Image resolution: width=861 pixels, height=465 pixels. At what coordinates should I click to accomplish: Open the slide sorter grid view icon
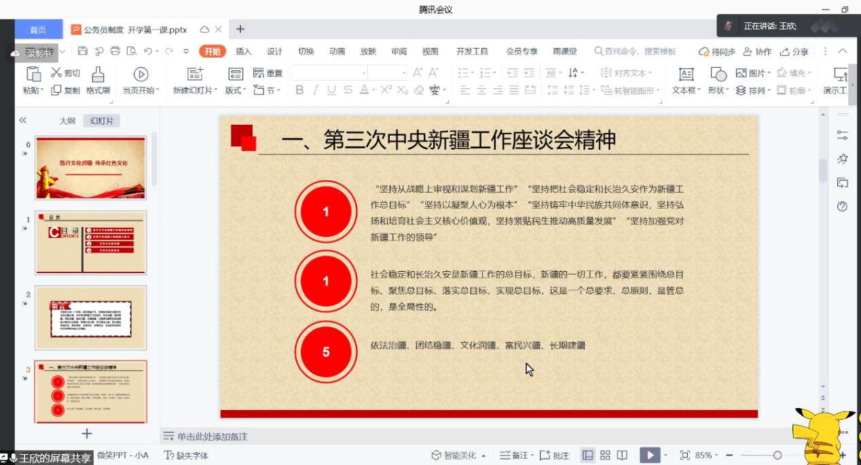[x=605, y=456]
